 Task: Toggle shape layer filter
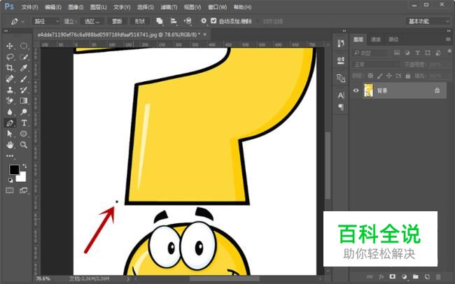(428, 52)
